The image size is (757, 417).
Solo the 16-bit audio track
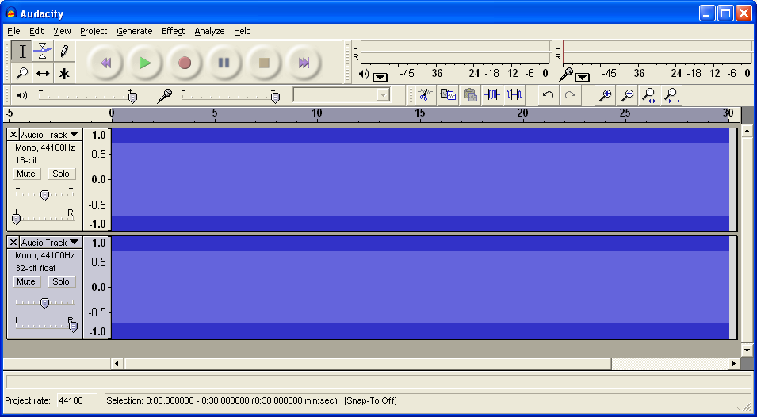(61, 174)
